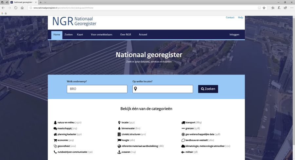Open the Voor ontwikkelaars navigation menu
295x160 pixels.
coord(102,34)
